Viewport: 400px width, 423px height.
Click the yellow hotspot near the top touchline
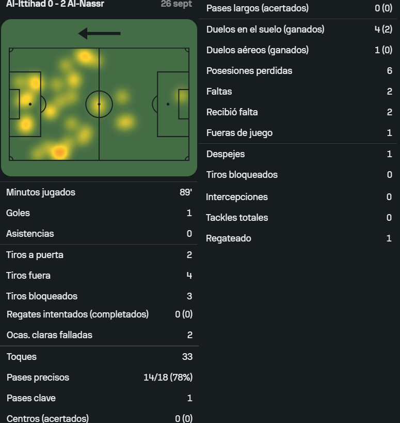tap(85, 57)
